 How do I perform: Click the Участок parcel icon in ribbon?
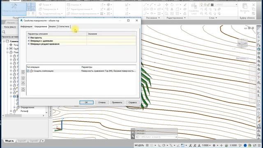pos(69,5)
